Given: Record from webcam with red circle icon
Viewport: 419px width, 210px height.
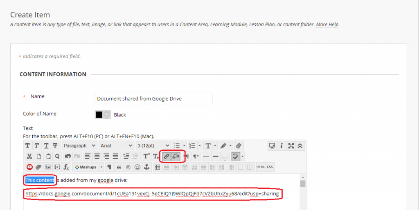Looking at the screenshot, I should tap(29, 167).
